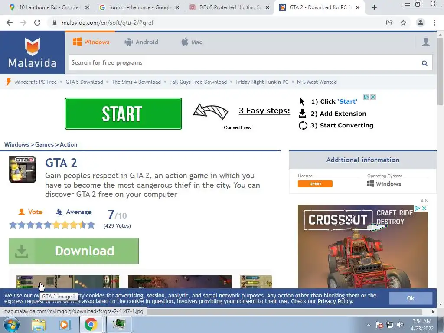Share this page icon in address bar
This screenshot has height=333, width=444.
[x=389, y=23]
